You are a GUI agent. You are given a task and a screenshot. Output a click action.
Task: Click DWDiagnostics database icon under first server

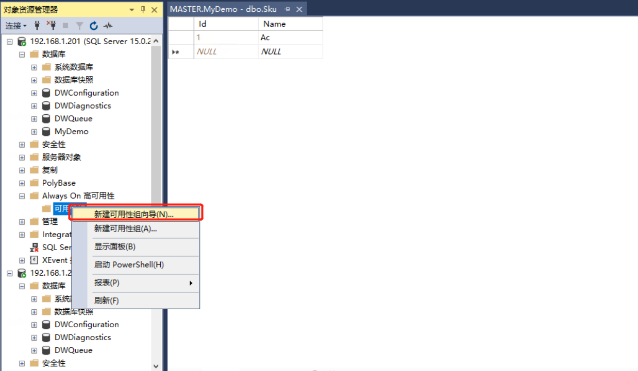pyautogui.click(x=46, y=105)
